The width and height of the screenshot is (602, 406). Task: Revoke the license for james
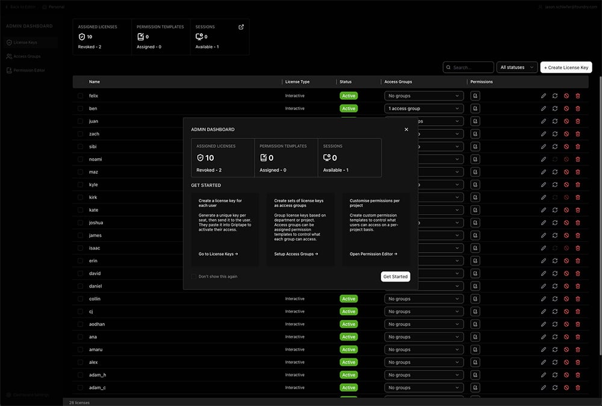tap(566, 235)
